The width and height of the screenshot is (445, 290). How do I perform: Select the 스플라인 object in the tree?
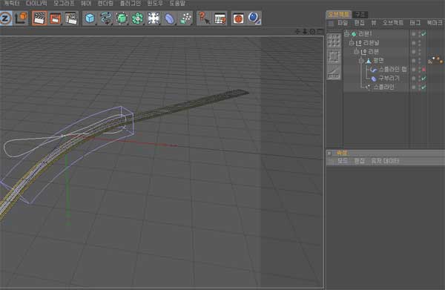(383, 87)
